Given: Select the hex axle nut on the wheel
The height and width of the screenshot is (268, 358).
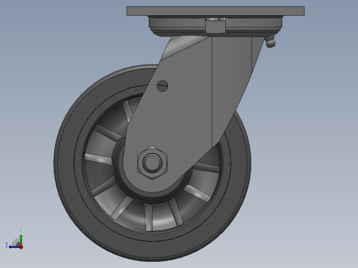Looking at the screenshot, I should click(152, 163).
